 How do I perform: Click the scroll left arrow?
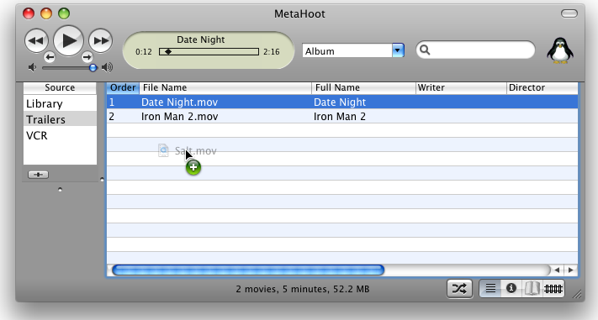pyautogui.click(x=557, y=270)
